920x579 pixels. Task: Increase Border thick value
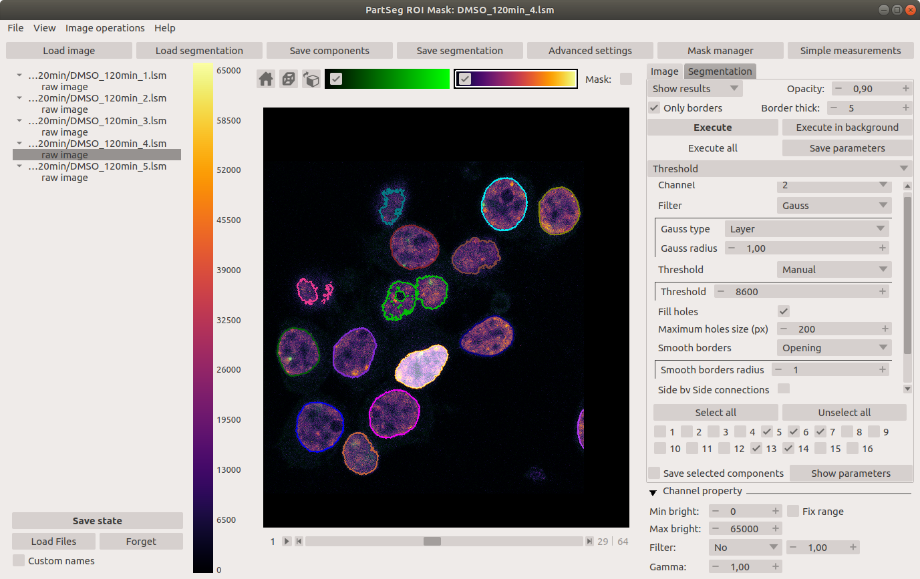point(906,108)
